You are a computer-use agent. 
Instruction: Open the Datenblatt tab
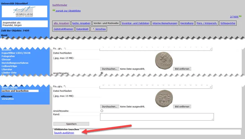[x=83, y=29]
